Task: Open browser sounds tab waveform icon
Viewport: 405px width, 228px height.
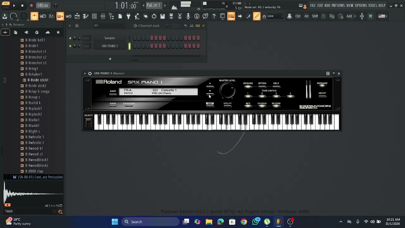Action: [5, 32]
